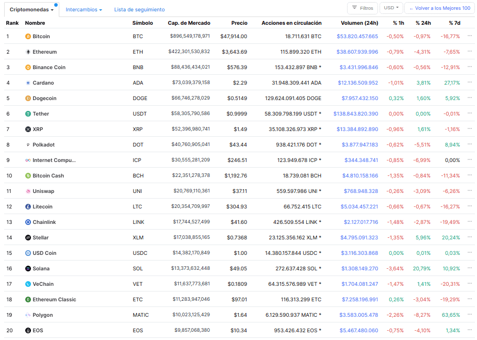Click the Uniswap unicorn icon

[28, 191]
